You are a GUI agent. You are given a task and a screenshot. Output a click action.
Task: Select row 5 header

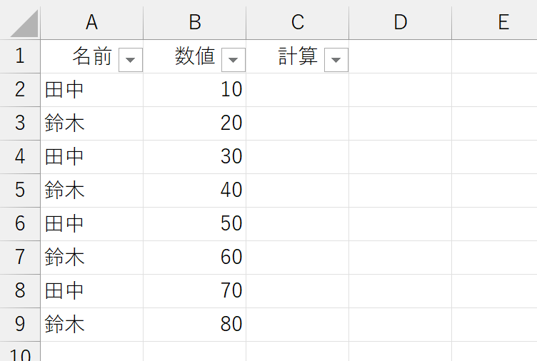pos(20,190)
